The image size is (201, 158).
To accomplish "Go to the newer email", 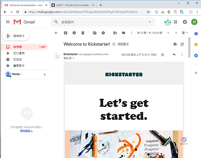I will point(168,33).
